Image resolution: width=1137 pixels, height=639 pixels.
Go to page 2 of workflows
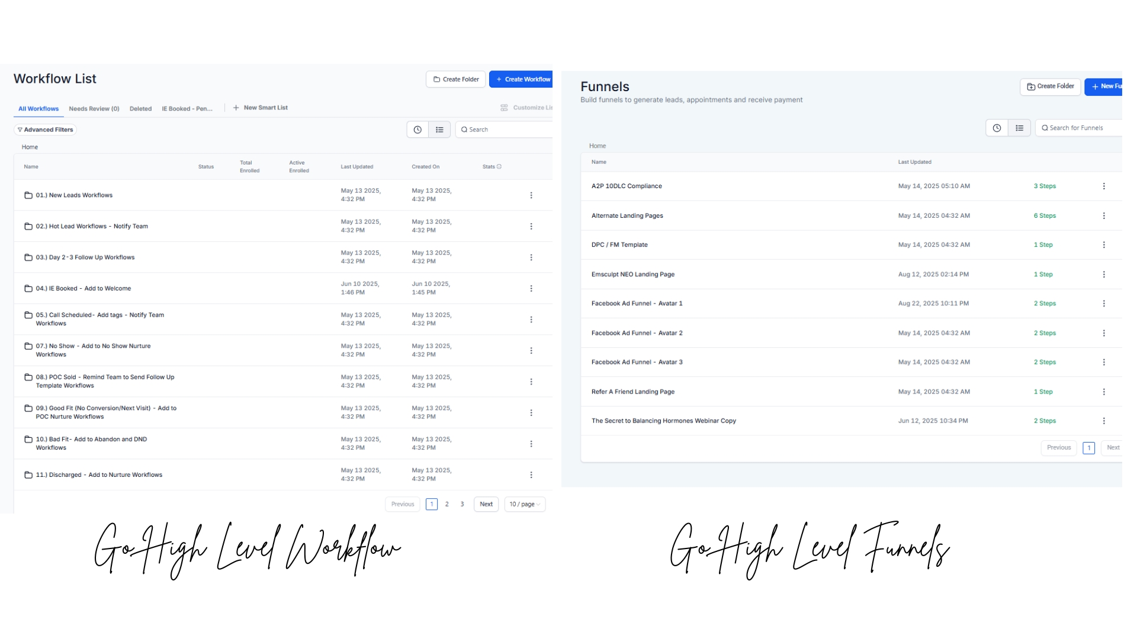point(447,504)
